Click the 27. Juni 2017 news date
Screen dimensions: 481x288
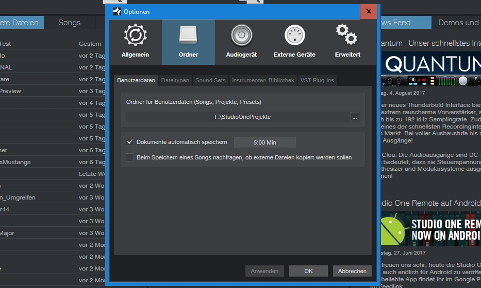pos(403,253)
